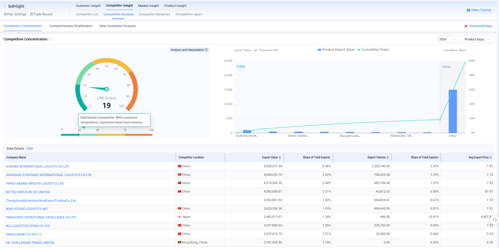Open Trade Record

[x=41, y=14]
